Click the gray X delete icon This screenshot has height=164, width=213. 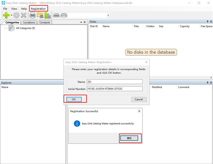tap(24, 15)
